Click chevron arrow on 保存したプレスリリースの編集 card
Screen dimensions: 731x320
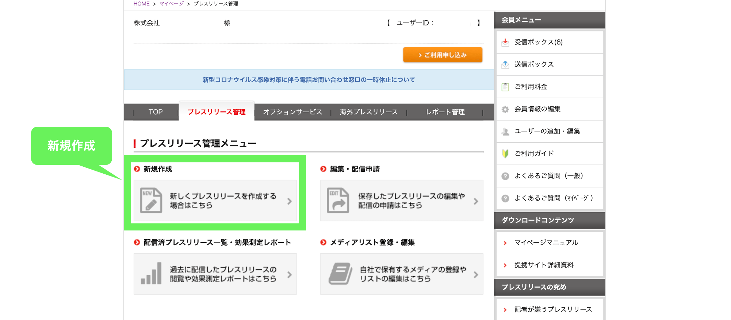476,201
